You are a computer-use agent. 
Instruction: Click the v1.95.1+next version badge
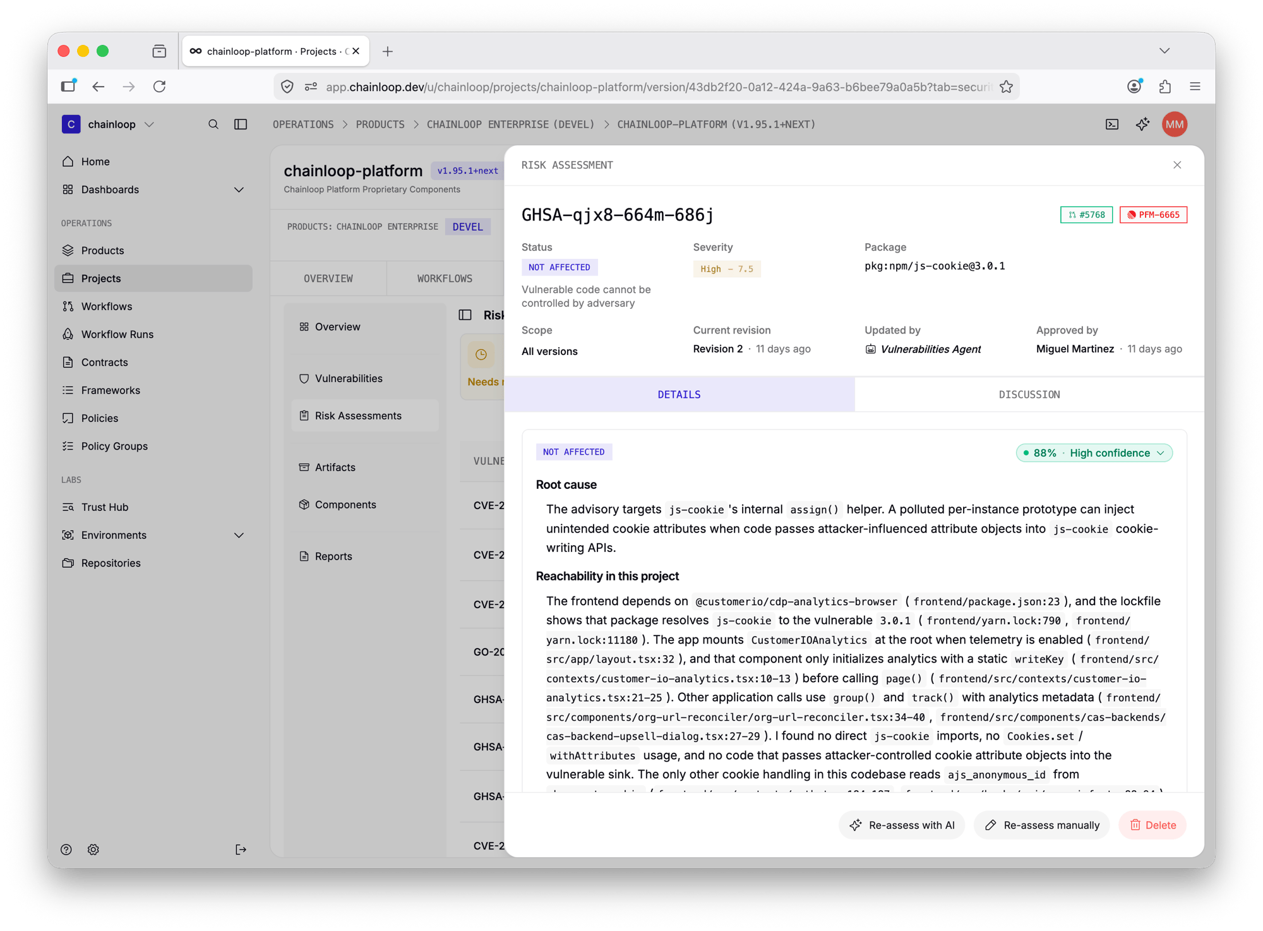pyautogui.click(x=467, y=171)
